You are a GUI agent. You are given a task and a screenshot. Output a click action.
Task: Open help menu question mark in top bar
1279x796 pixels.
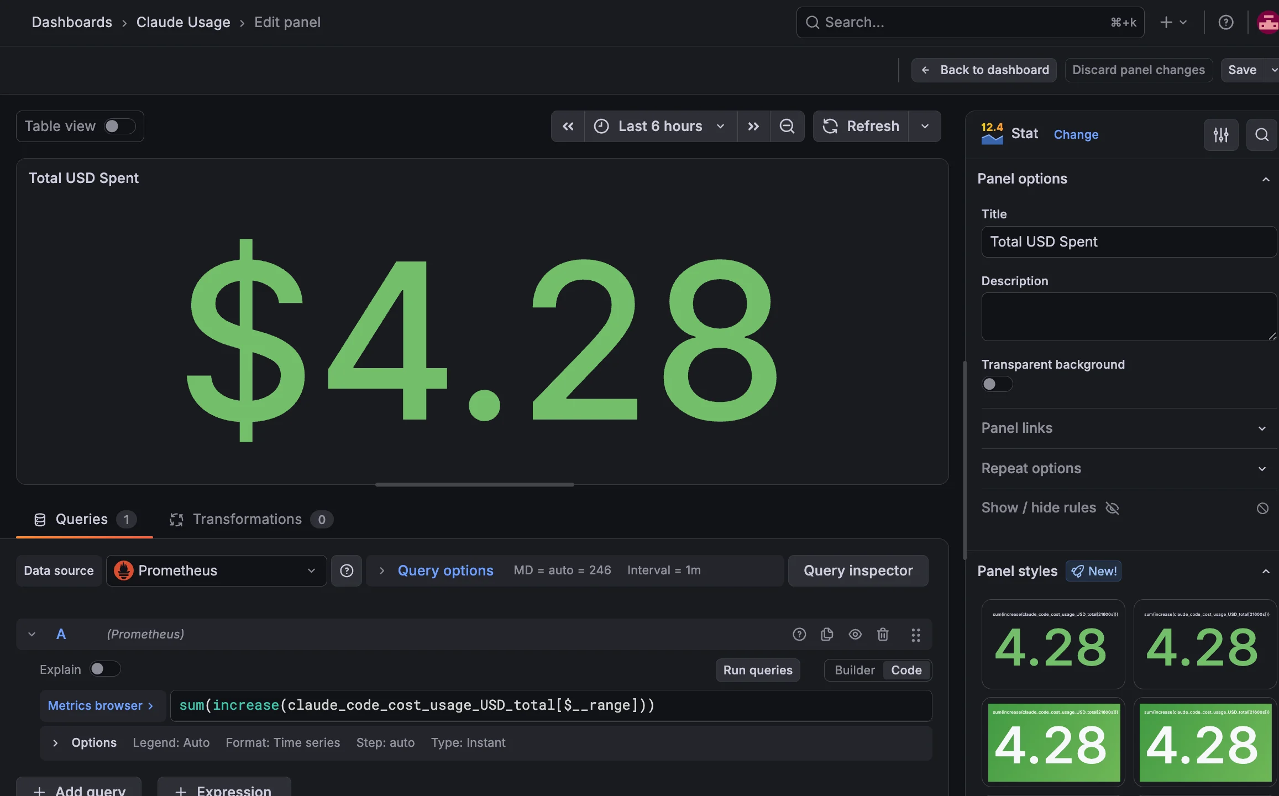pyautogui.click(x=1226, y=23)
